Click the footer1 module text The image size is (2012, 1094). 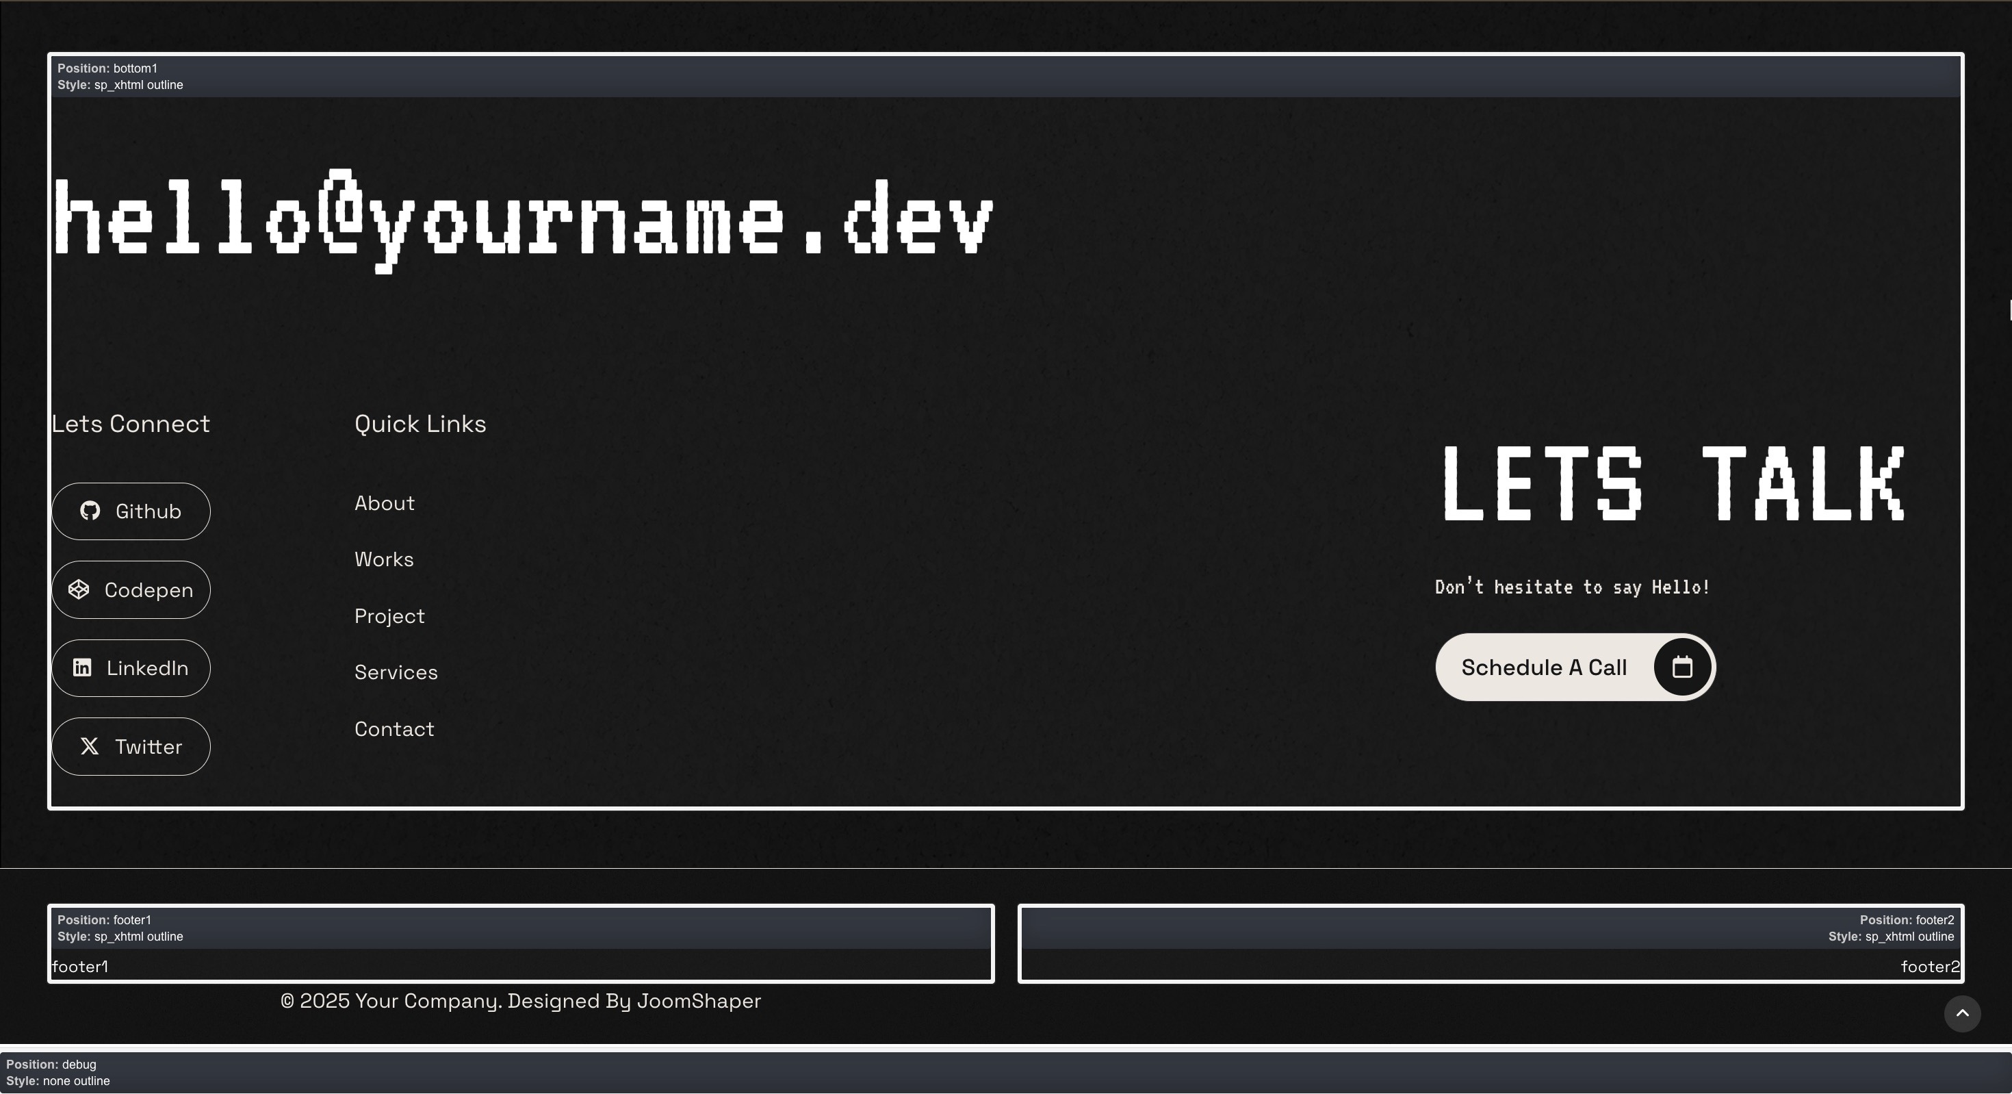pos(81,967)
